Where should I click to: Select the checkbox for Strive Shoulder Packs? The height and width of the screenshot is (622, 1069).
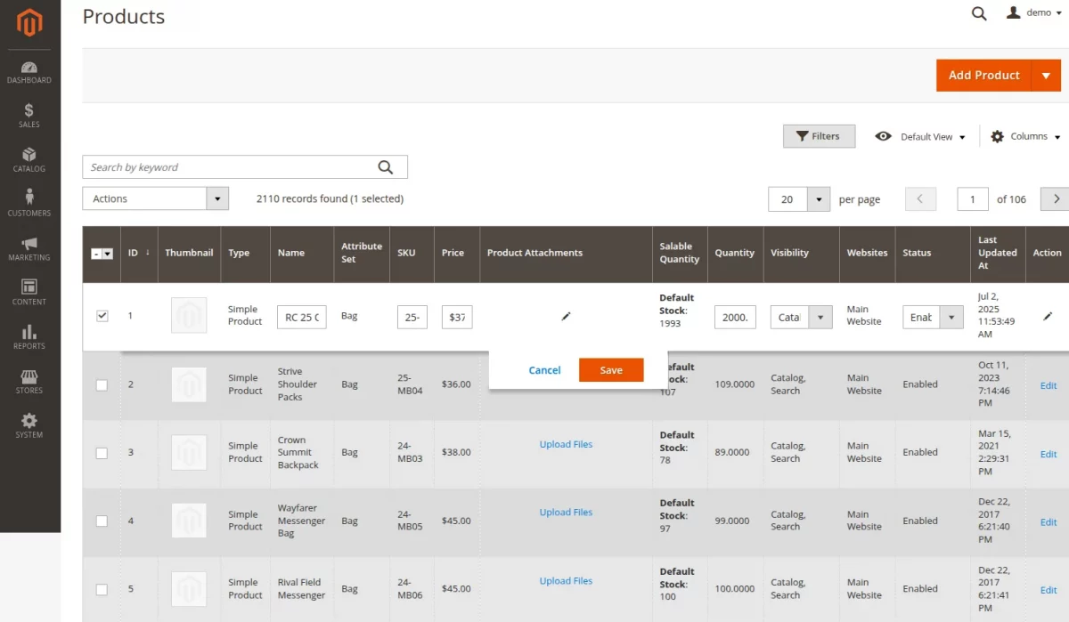pos(102,384)
